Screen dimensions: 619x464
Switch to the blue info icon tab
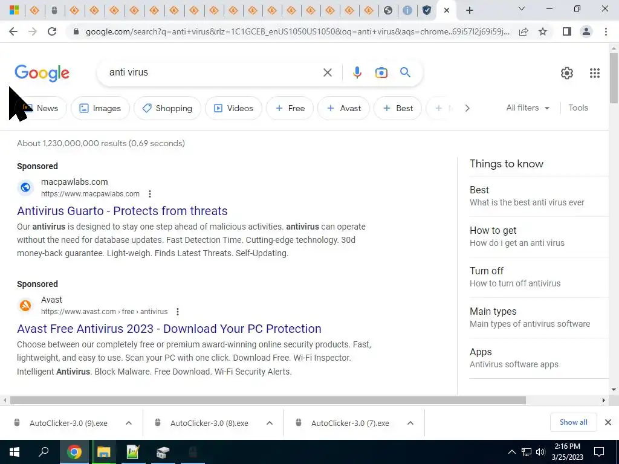(x=407, y=10)
